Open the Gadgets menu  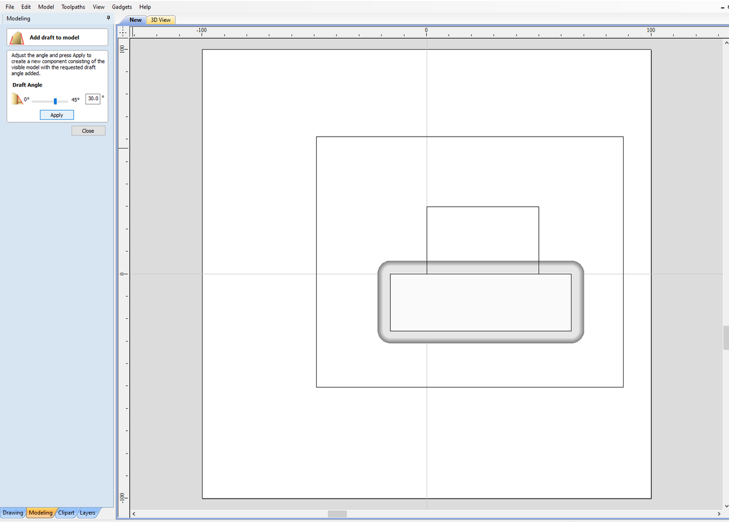(122, 7)
